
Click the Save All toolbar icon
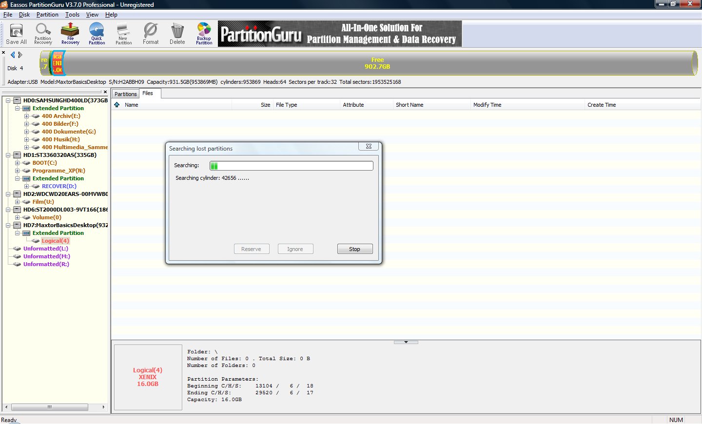pos(16,34)
